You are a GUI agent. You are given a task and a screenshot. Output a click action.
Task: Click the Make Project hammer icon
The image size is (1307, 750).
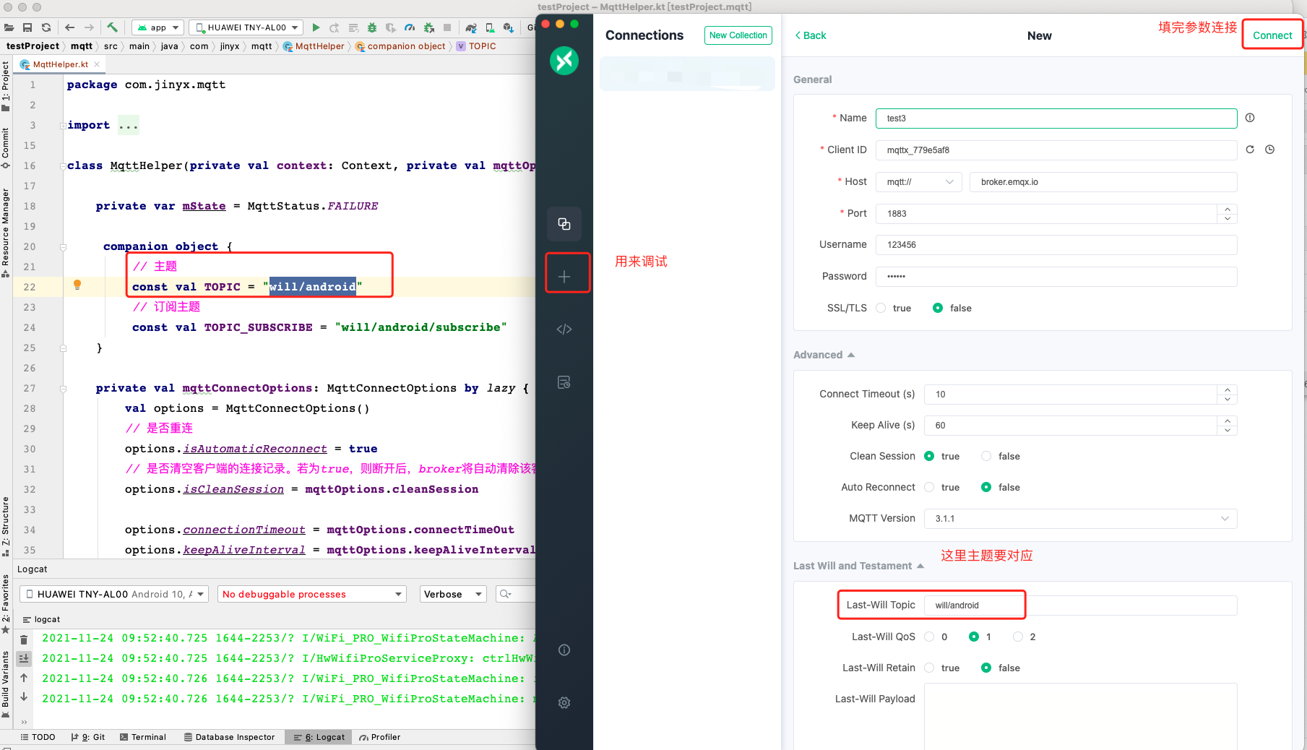tap(112, 27)
